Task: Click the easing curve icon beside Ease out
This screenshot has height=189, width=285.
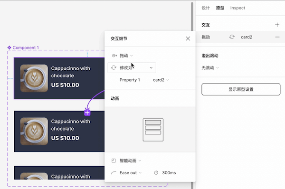Action: 114,173
